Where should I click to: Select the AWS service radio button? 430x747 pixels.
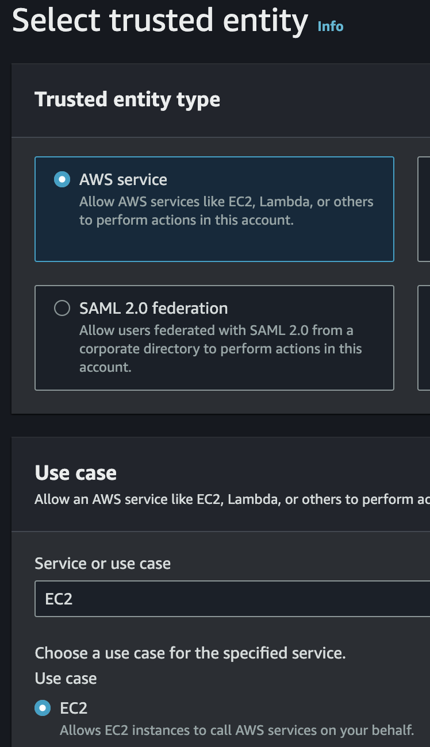62,179
